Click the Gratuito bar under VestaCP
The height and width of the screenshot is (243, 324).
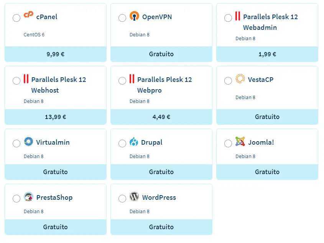tap(267, 117)
